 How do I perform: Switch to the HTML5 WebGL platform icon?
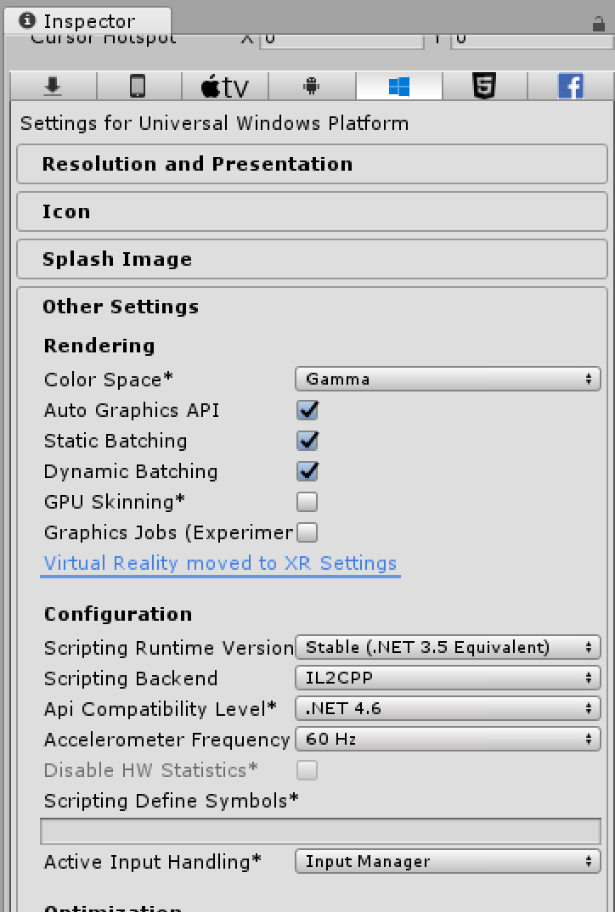click(484, 86)
